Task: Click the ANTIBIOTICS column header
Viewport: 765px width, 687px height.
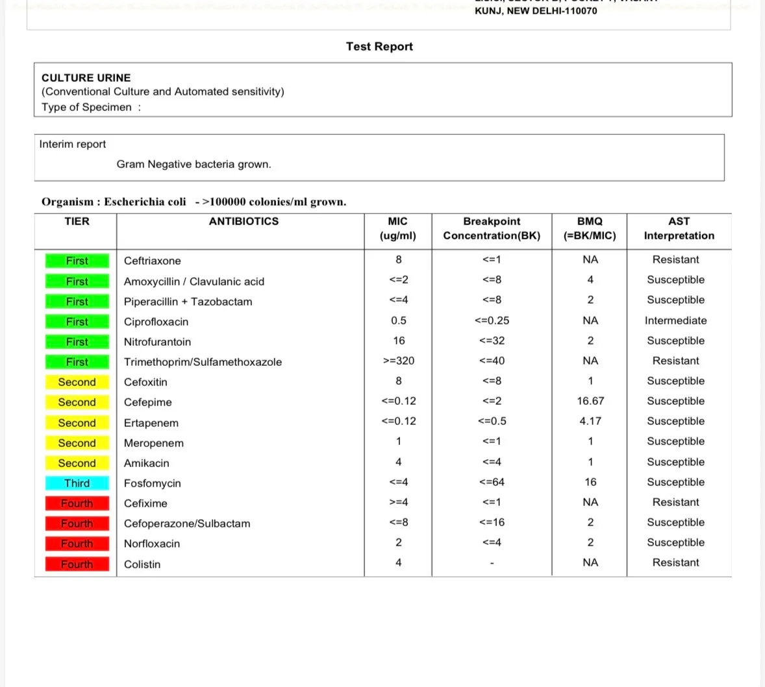Action: pyautogui.click(x=244, y=221)
